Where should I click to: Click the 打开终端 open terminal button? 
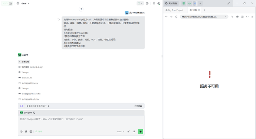138,106
